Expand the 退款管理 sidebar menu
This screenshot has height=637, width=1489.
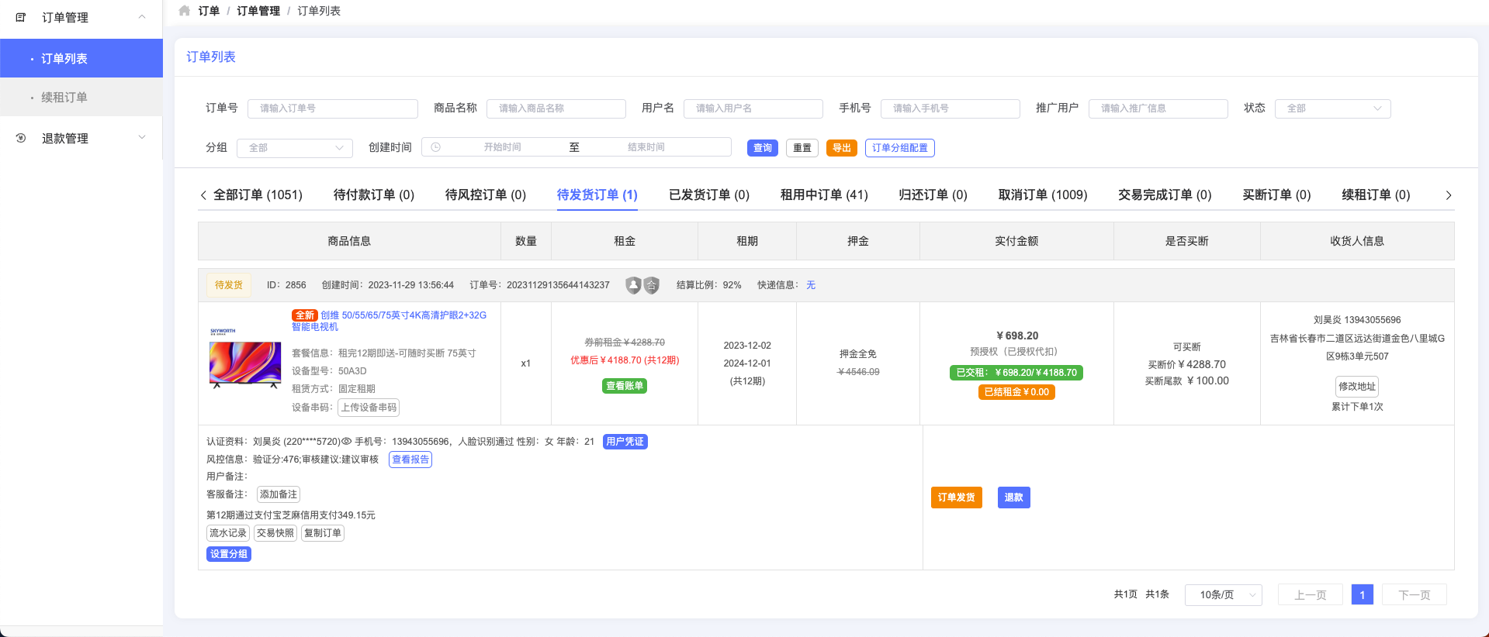142,138
